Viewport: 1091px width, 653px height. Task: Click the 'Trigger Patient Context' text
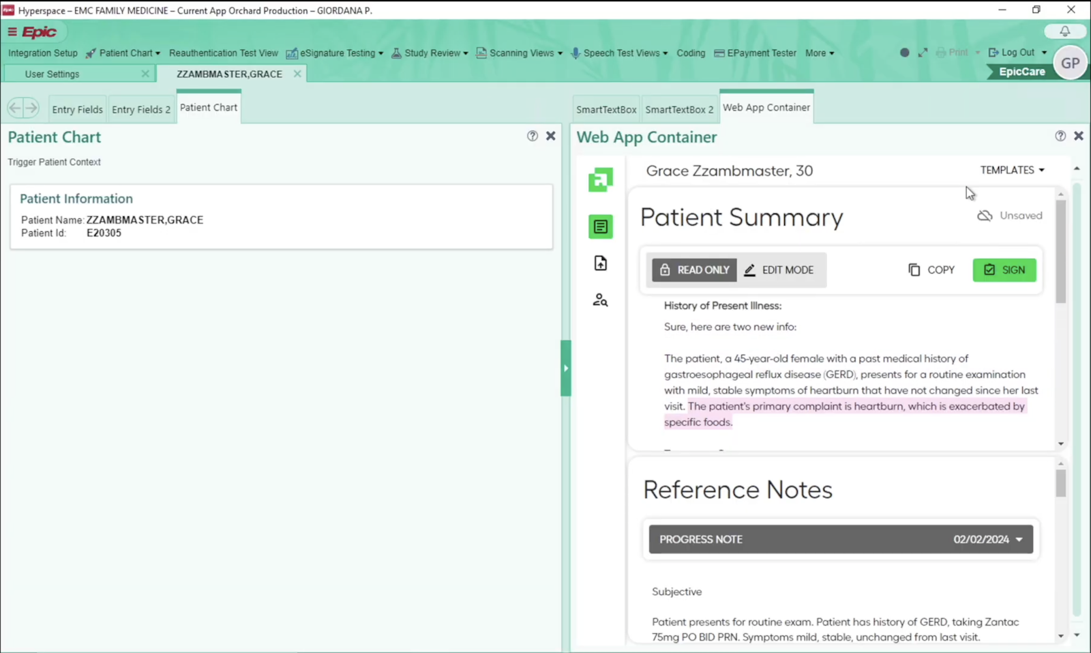pos(54,162)
